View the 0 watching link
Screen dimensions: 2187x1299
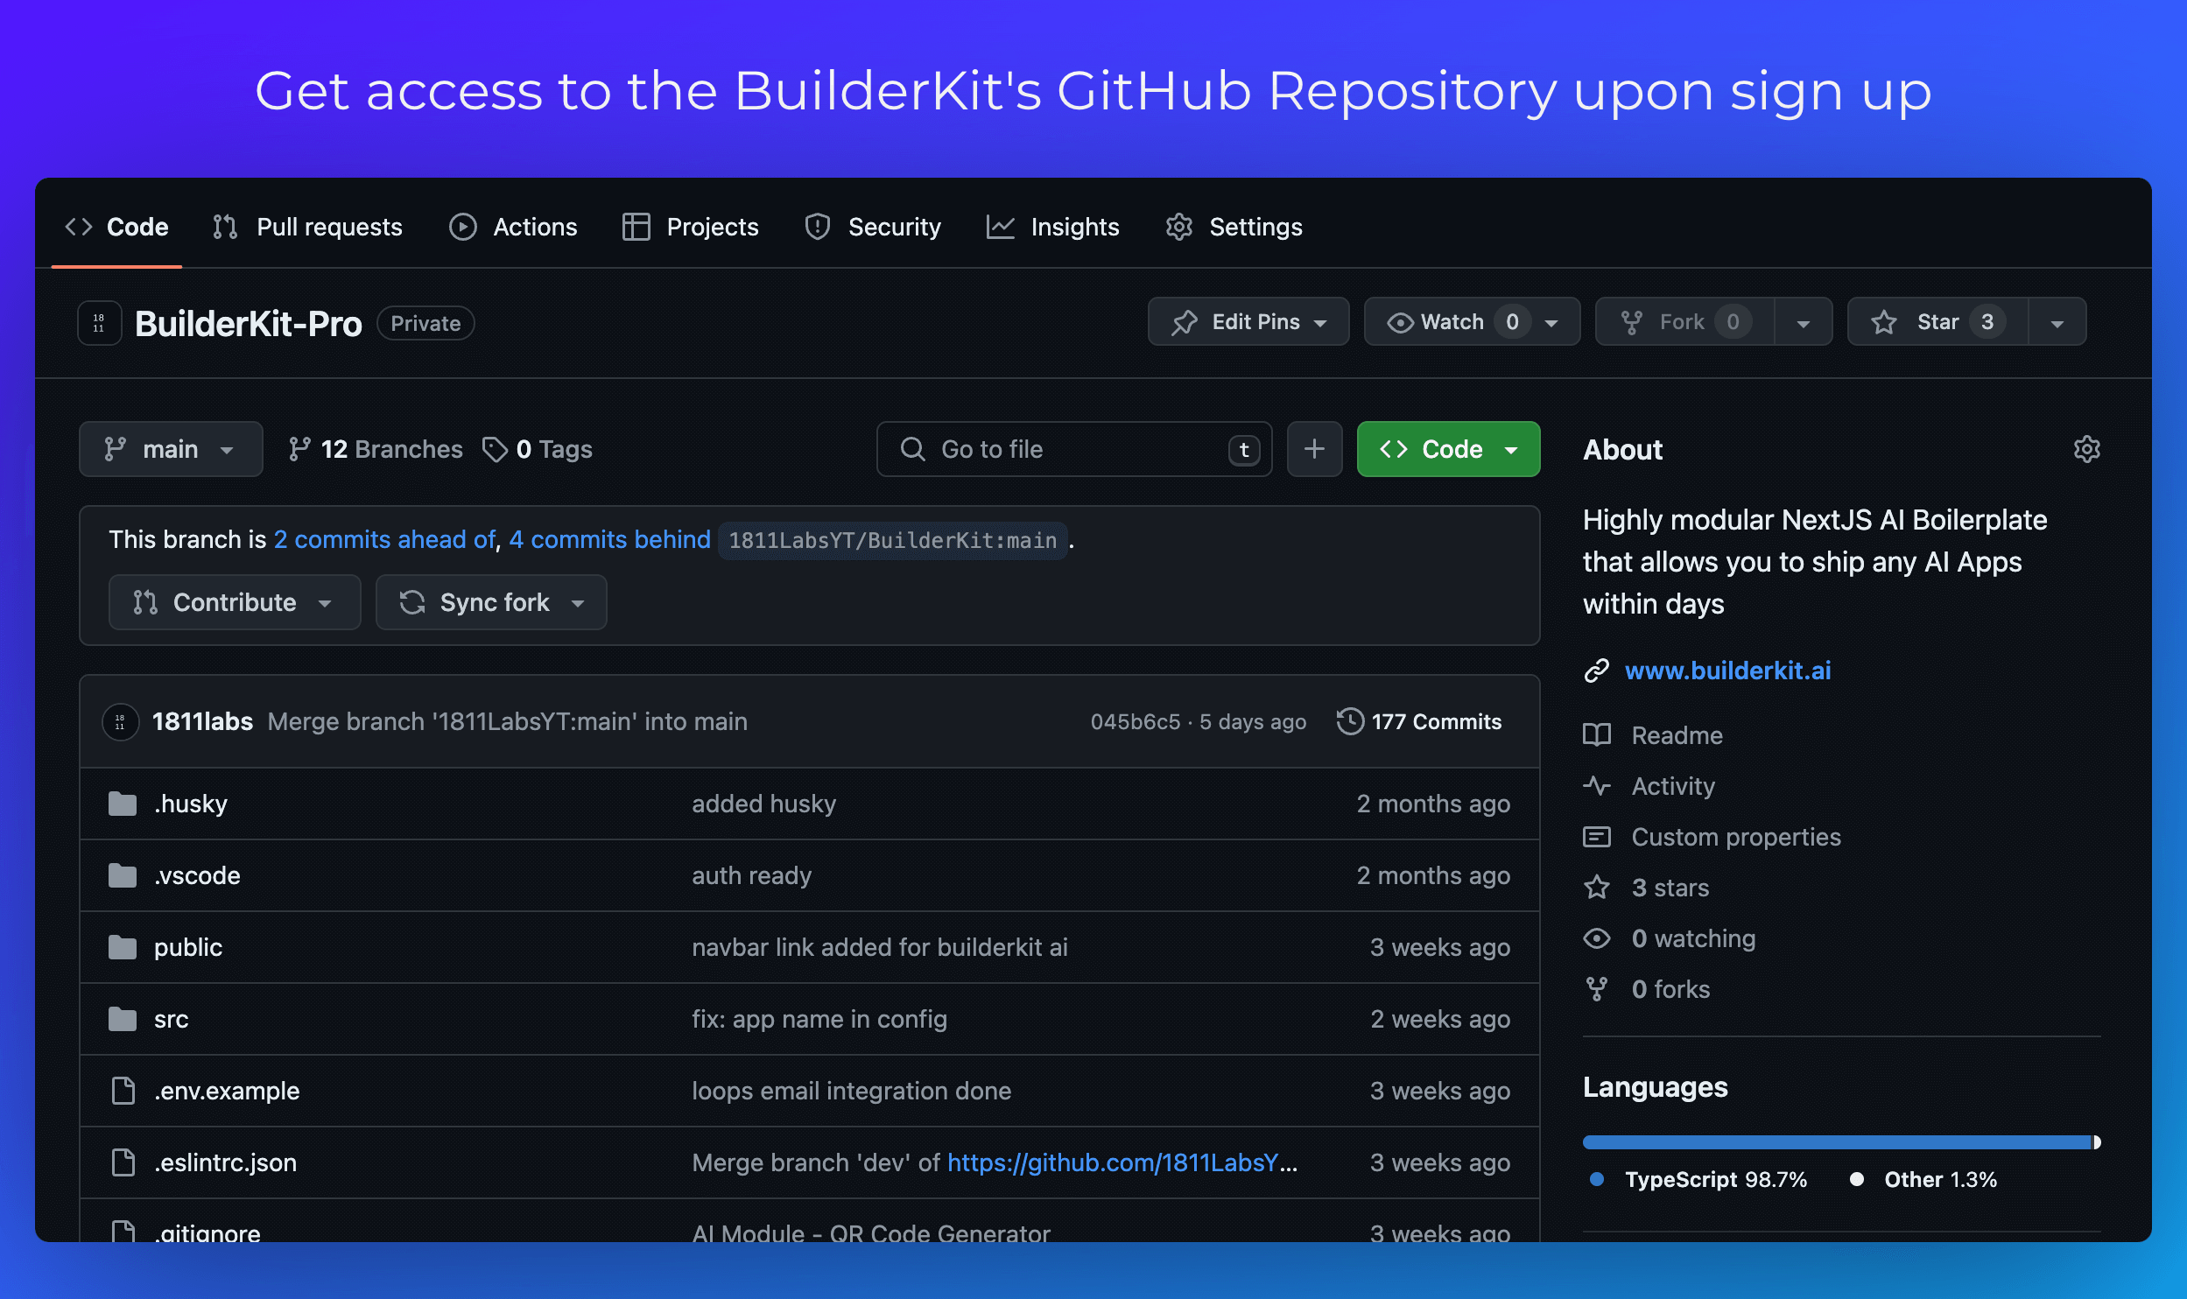point(1670,938)
